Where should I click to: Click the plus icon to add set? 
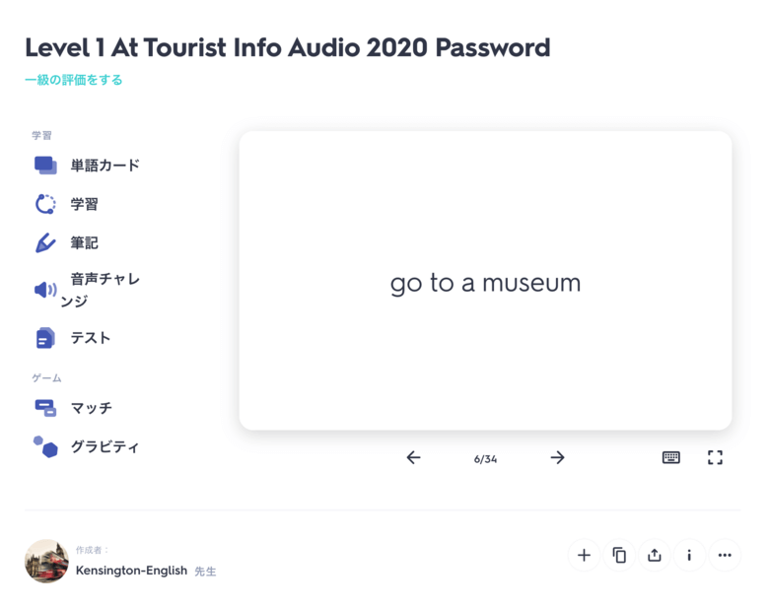pyautogui.click(x=584, y=555)
